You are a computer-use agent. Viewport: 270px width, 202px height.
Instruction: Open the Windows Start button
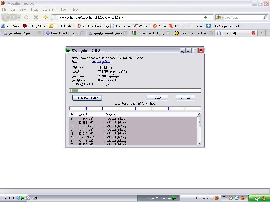click(x=259, y=198)
